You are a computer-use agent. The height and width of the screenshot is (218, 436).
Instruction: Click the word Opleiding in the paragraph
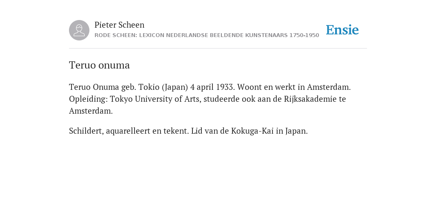(x=88, y=99)
